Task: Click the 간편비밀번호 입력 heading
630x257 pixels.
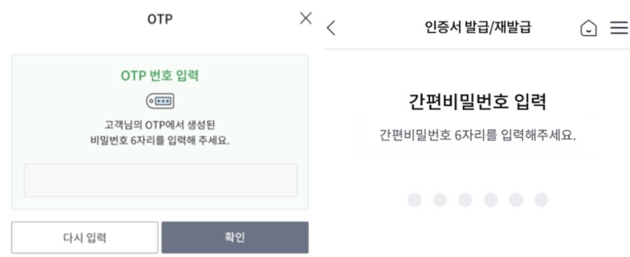Action: pyautogui.click(x=477, y=102)
